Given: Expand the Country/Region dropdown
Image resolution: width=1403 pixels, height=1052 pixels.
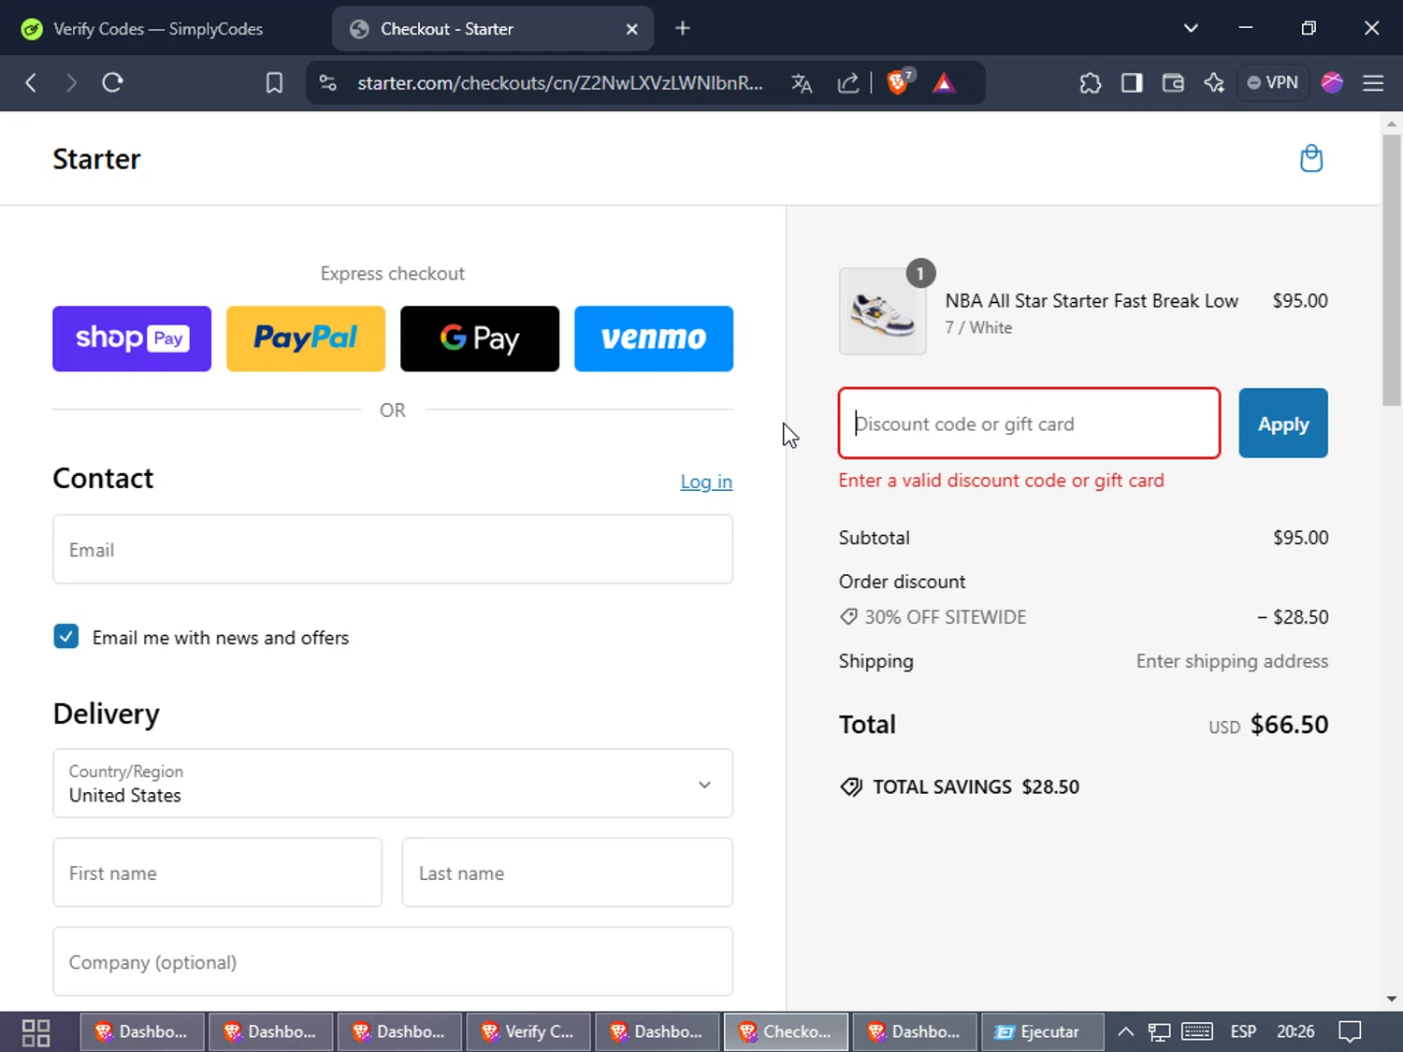Looking at the screenshot, I should tap(393, 784).
